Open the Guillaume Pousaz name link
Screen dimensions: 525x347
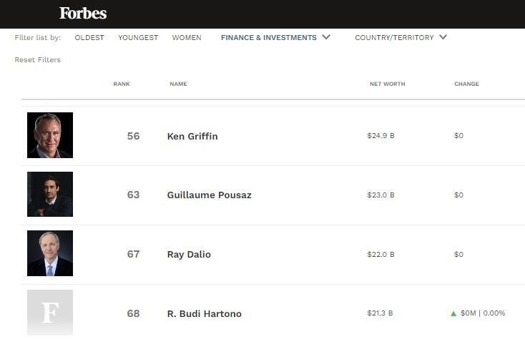[210, 195]
